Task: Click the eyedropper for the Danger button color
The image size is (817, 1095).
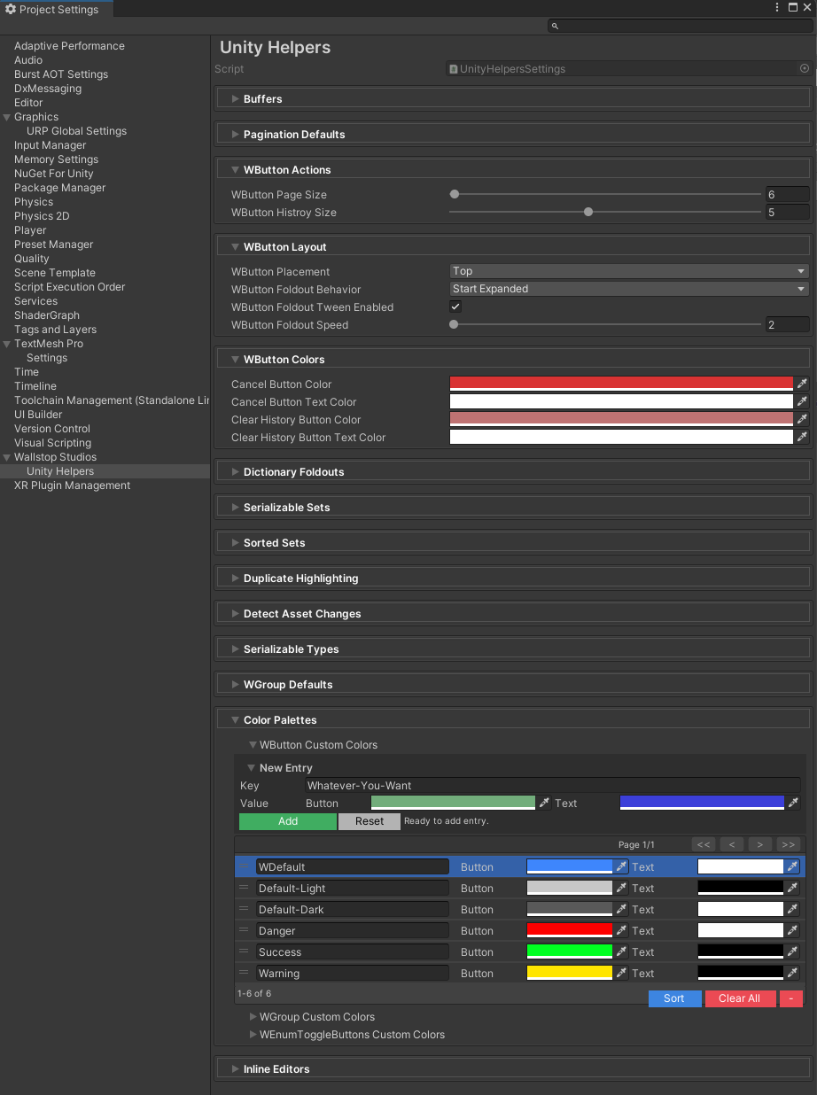Action: (x=620, y=930)
